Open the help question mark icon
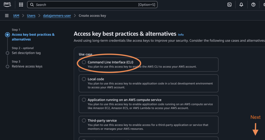Screen dimensions: 265x140 [253, 5]
